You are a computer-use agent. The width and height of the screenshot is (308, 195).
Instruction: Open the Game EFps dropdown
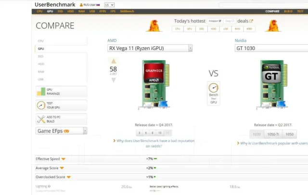(61, 131)
